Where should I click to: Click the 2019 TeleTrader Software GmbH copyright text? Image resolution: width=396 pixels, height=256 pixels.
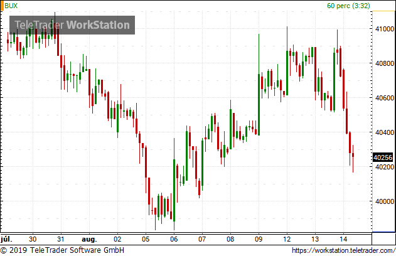pos(62,250)
